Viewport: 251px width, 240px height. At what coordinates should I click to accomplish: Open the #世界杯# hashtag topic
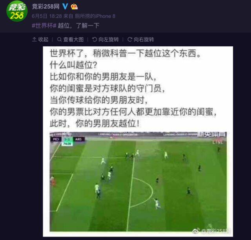44,26
